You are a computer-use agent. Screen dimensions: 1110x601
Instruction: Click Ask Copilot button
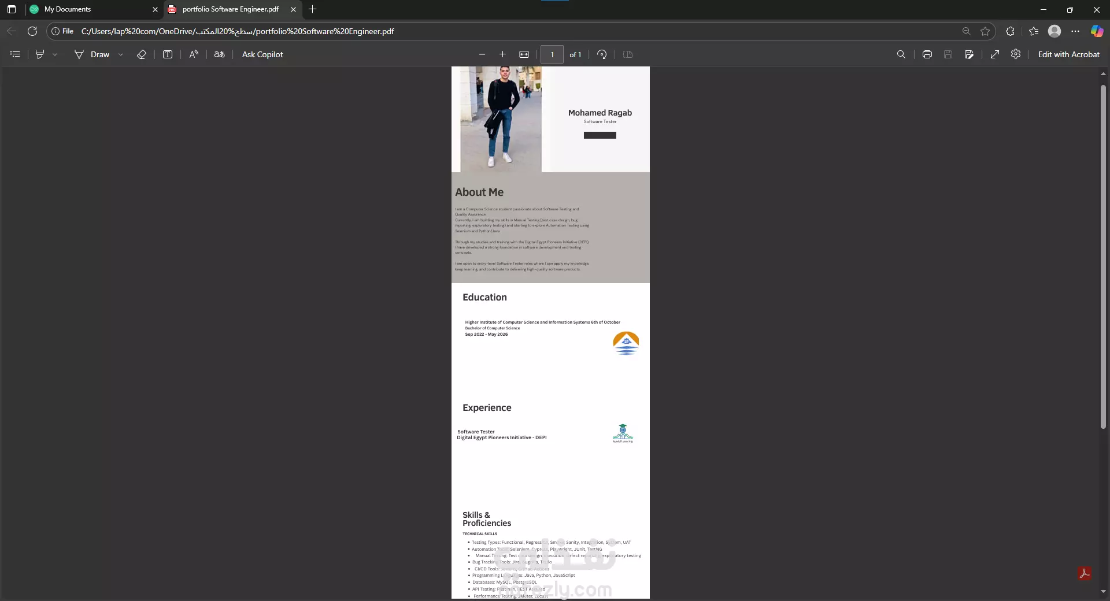click(x=262, y=54)
